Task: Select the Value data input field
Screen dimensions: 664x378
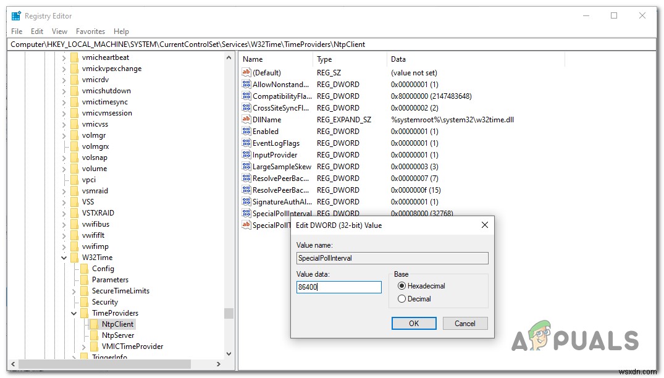Action: pos(338,287)
